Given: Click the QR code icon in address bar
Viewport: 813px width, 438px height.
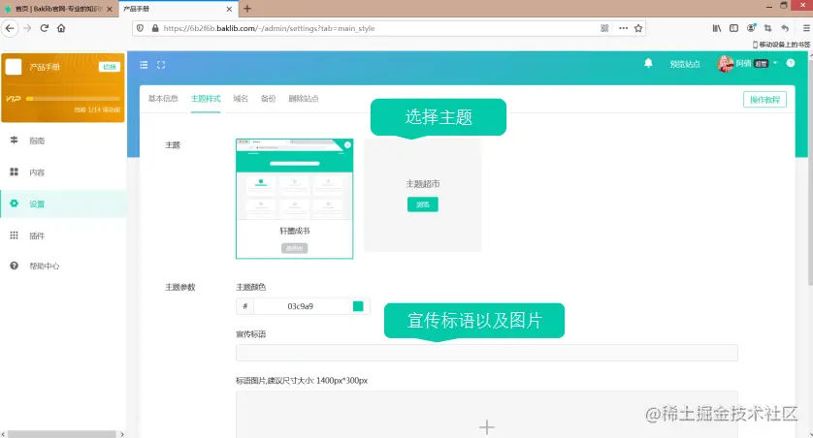Looking at the screenshot, I should coord(604,28).
